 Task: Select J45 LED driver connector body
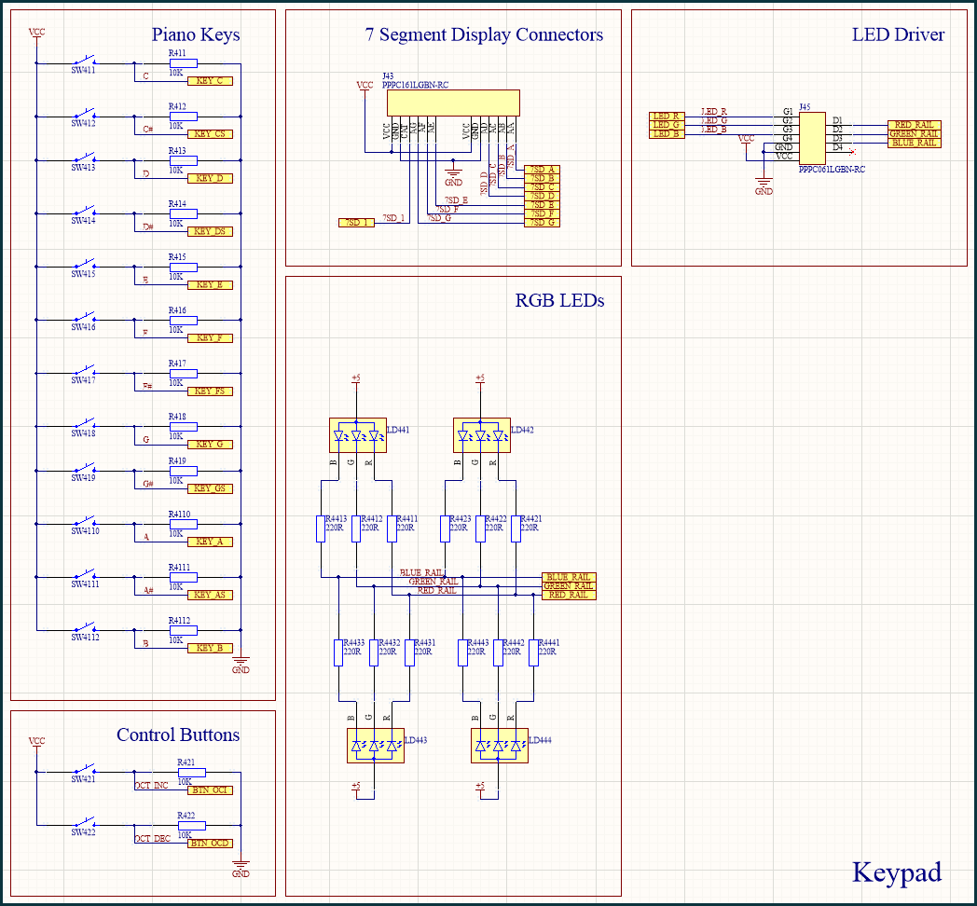(812, 138)
